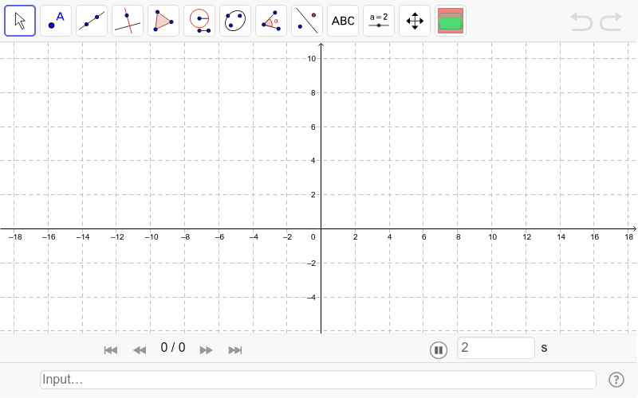Click the y-axis label 4
The width and height of the screenshot is (638, 398).
point(313,161)
